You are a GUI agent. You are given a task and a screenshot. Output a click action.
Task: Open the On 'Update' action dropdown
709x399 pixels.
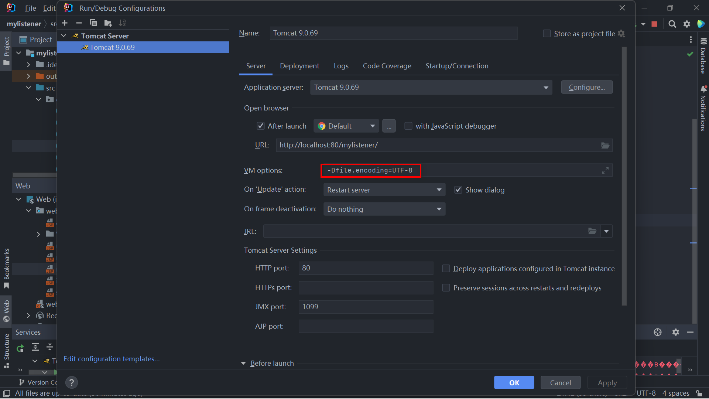click(x=384, y=190)
